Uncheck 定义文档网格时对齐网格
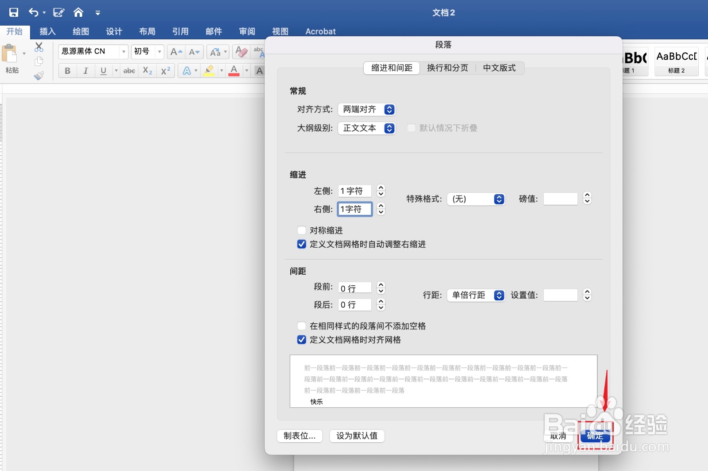The image size is (708, 471). [x=302, y=340]
